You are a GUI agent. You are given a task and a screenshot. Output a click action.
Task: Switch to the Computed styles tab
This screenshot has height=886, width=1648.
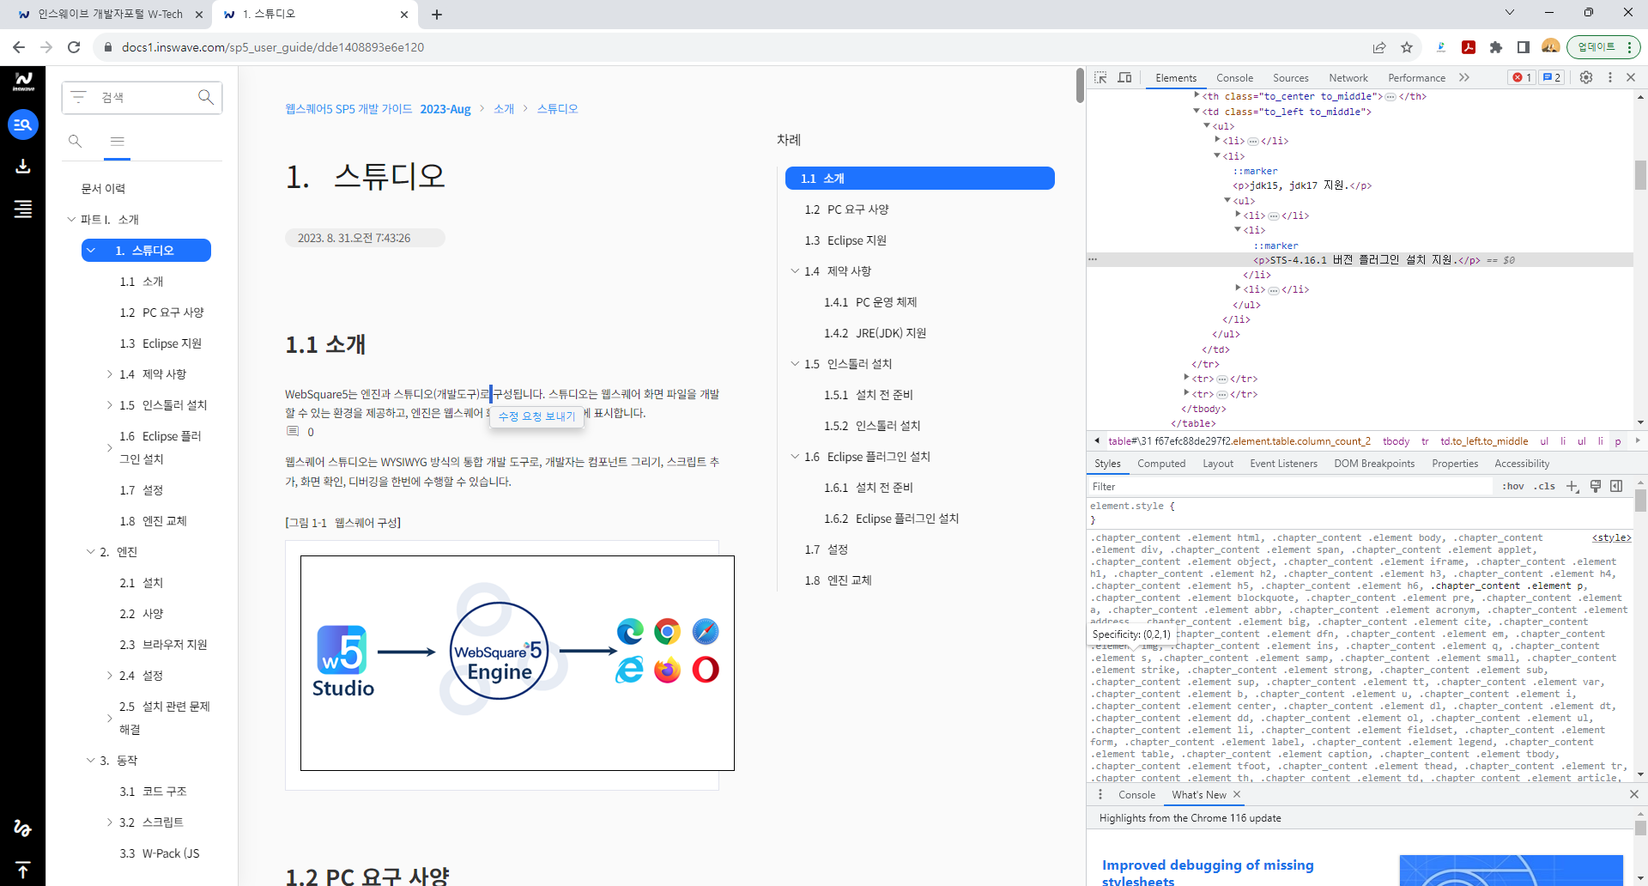click(x=1161, y=464)
